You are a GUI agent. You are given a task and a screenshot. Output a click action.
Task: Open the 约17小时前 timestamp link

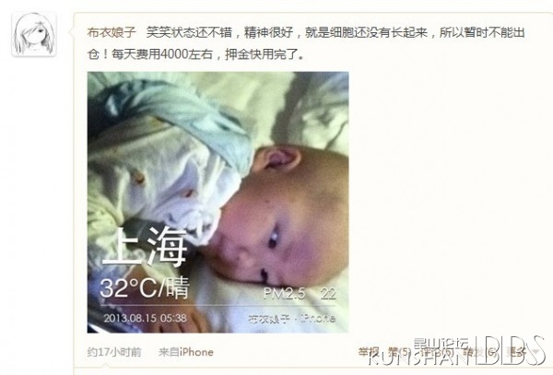(114, 352)
